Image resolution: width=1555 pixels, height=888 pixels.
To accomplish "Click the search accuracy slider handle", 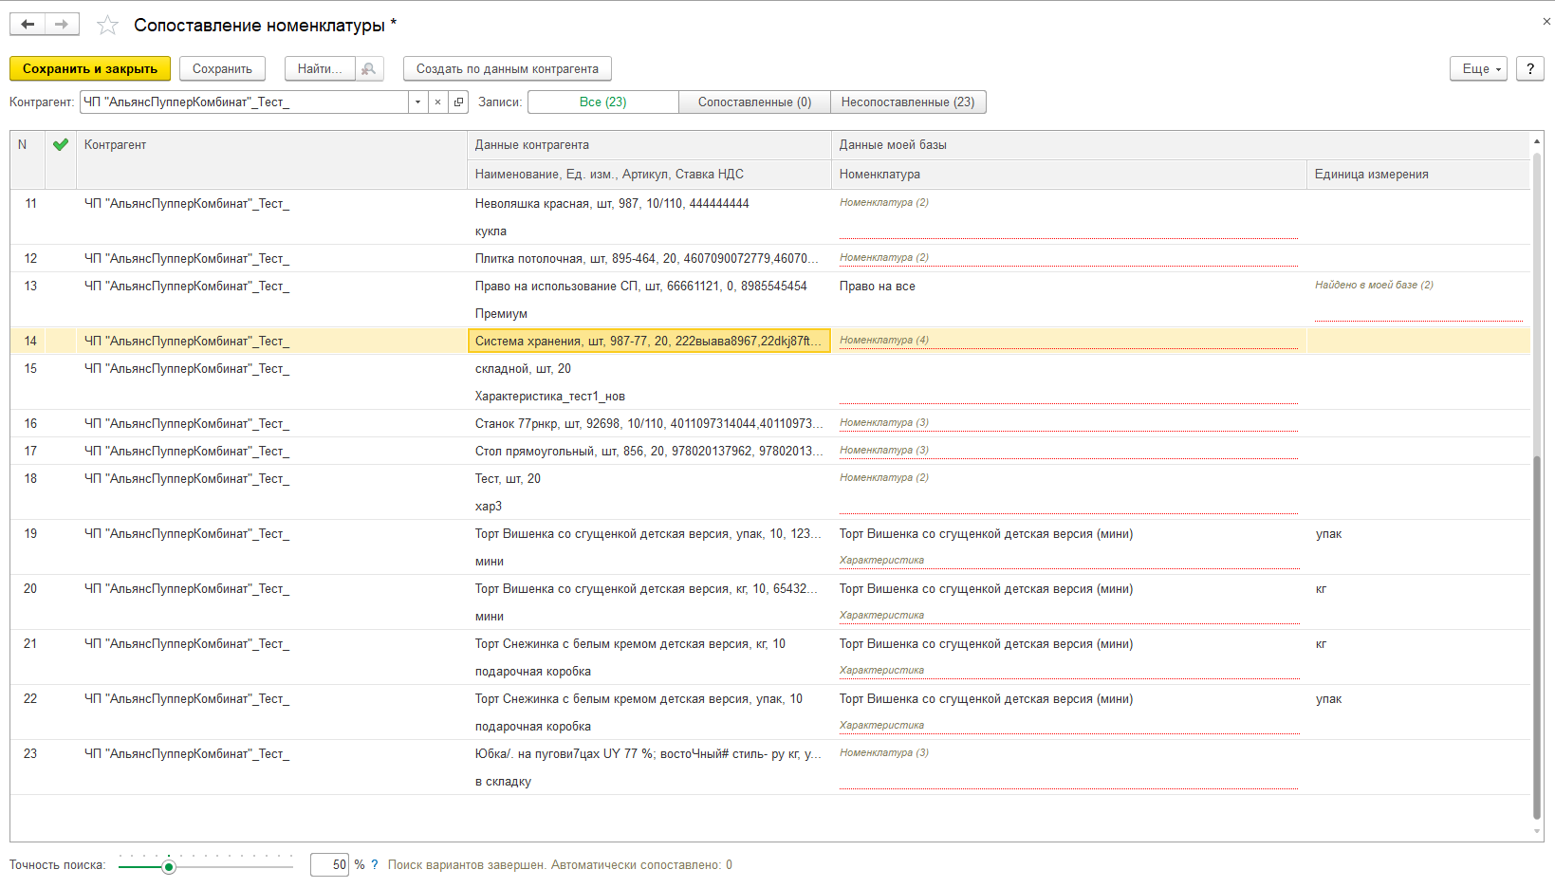I will [x=169, y=866].
